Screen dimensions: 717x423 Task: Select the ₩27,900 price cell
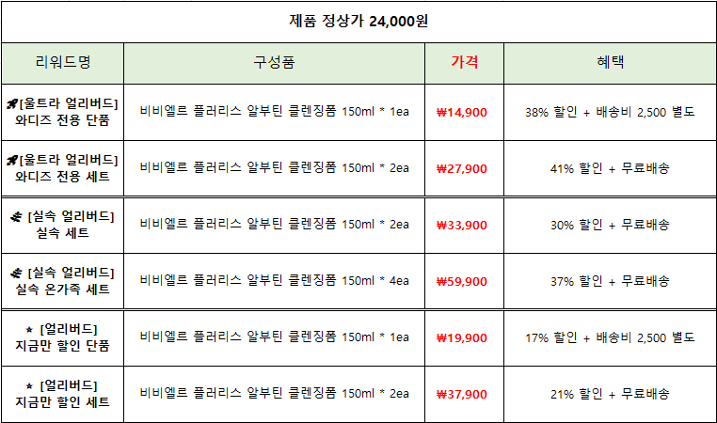[462, 168]
